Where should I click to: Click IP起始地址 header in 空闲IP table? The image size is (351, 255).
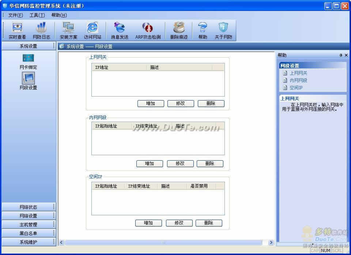click(108, 186)
